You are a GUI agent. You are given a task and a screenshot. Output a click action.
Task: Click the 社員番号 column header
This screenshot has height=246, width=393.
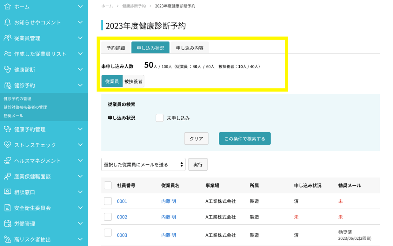(126, 186)
